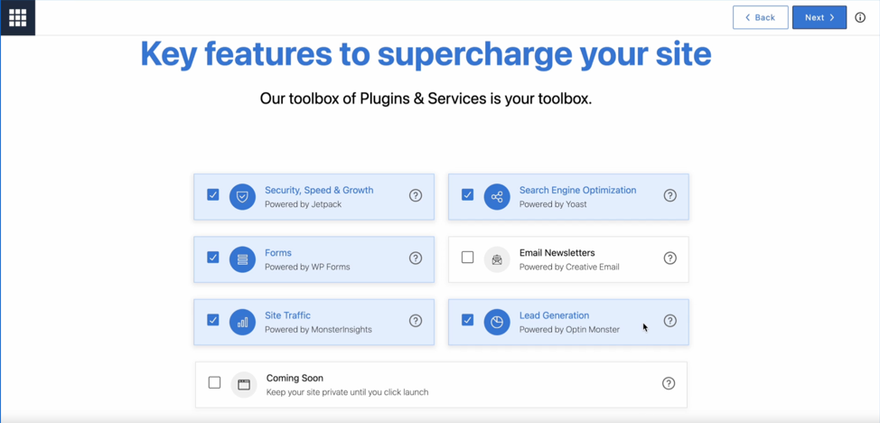This screenshot has width=880, height=423.
Task: Click the info circle icon beside Next
Action: pos(860,17)
